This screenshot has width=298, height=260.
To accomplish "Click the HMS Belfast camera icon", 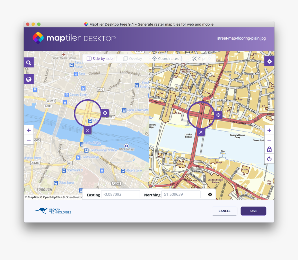I will pyautogui.click(x=126, y=146).
